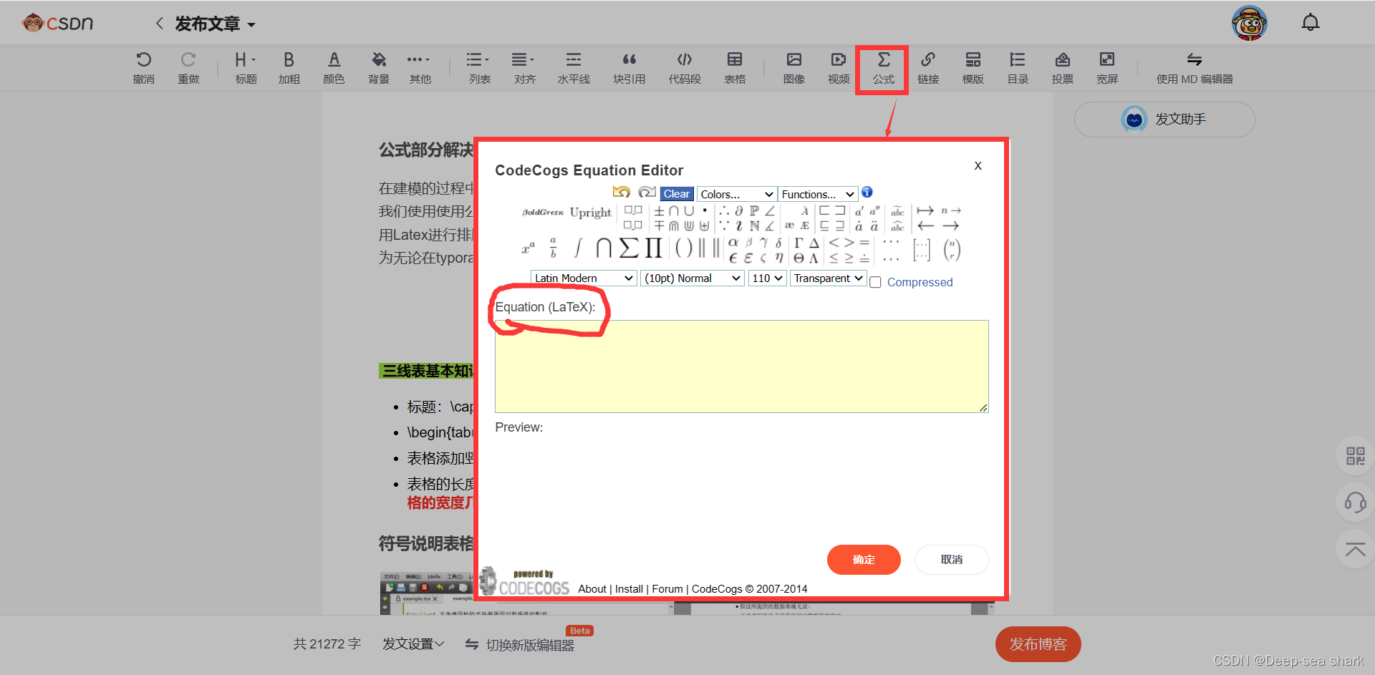Click the blue info icon in equation editor
The width and height of the screenshot is (1375, 675).
tap(867, 192)
